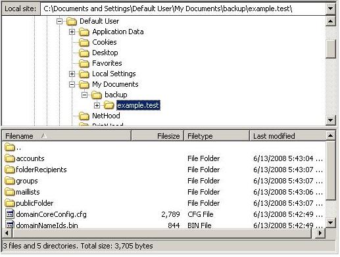Click the file list scroll down arrow

point(330,223)
